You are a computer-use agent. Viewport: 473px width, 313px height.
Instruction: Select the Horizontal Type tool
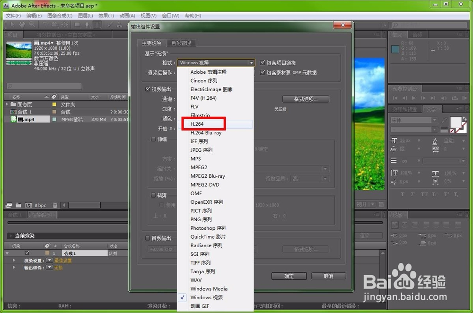click(97, 25)
